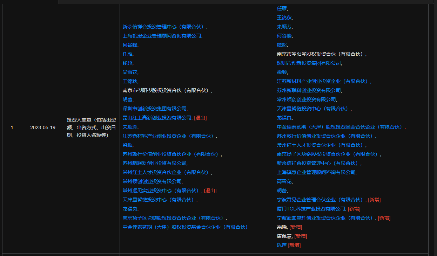Click the 退出 tag beside 昆山红土高新创业投资有限公司
Viewport: 437px width, 256px height.
click(200, 118)
